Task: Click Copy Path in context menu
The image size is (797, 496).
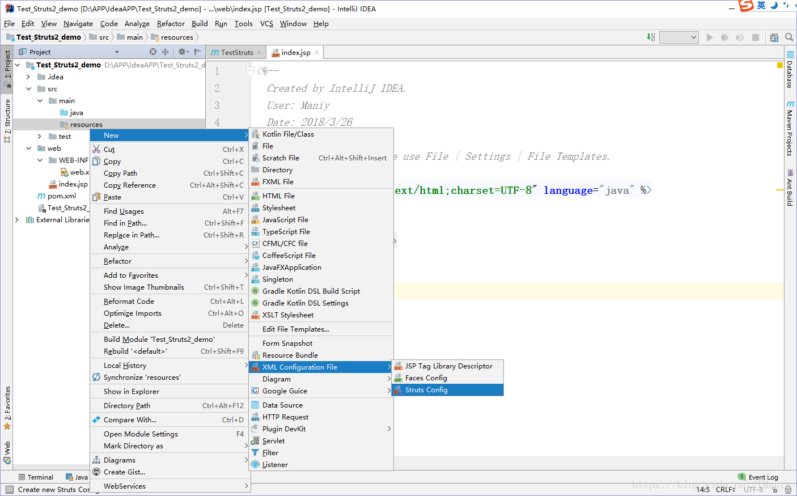Action: coord(170,173)
